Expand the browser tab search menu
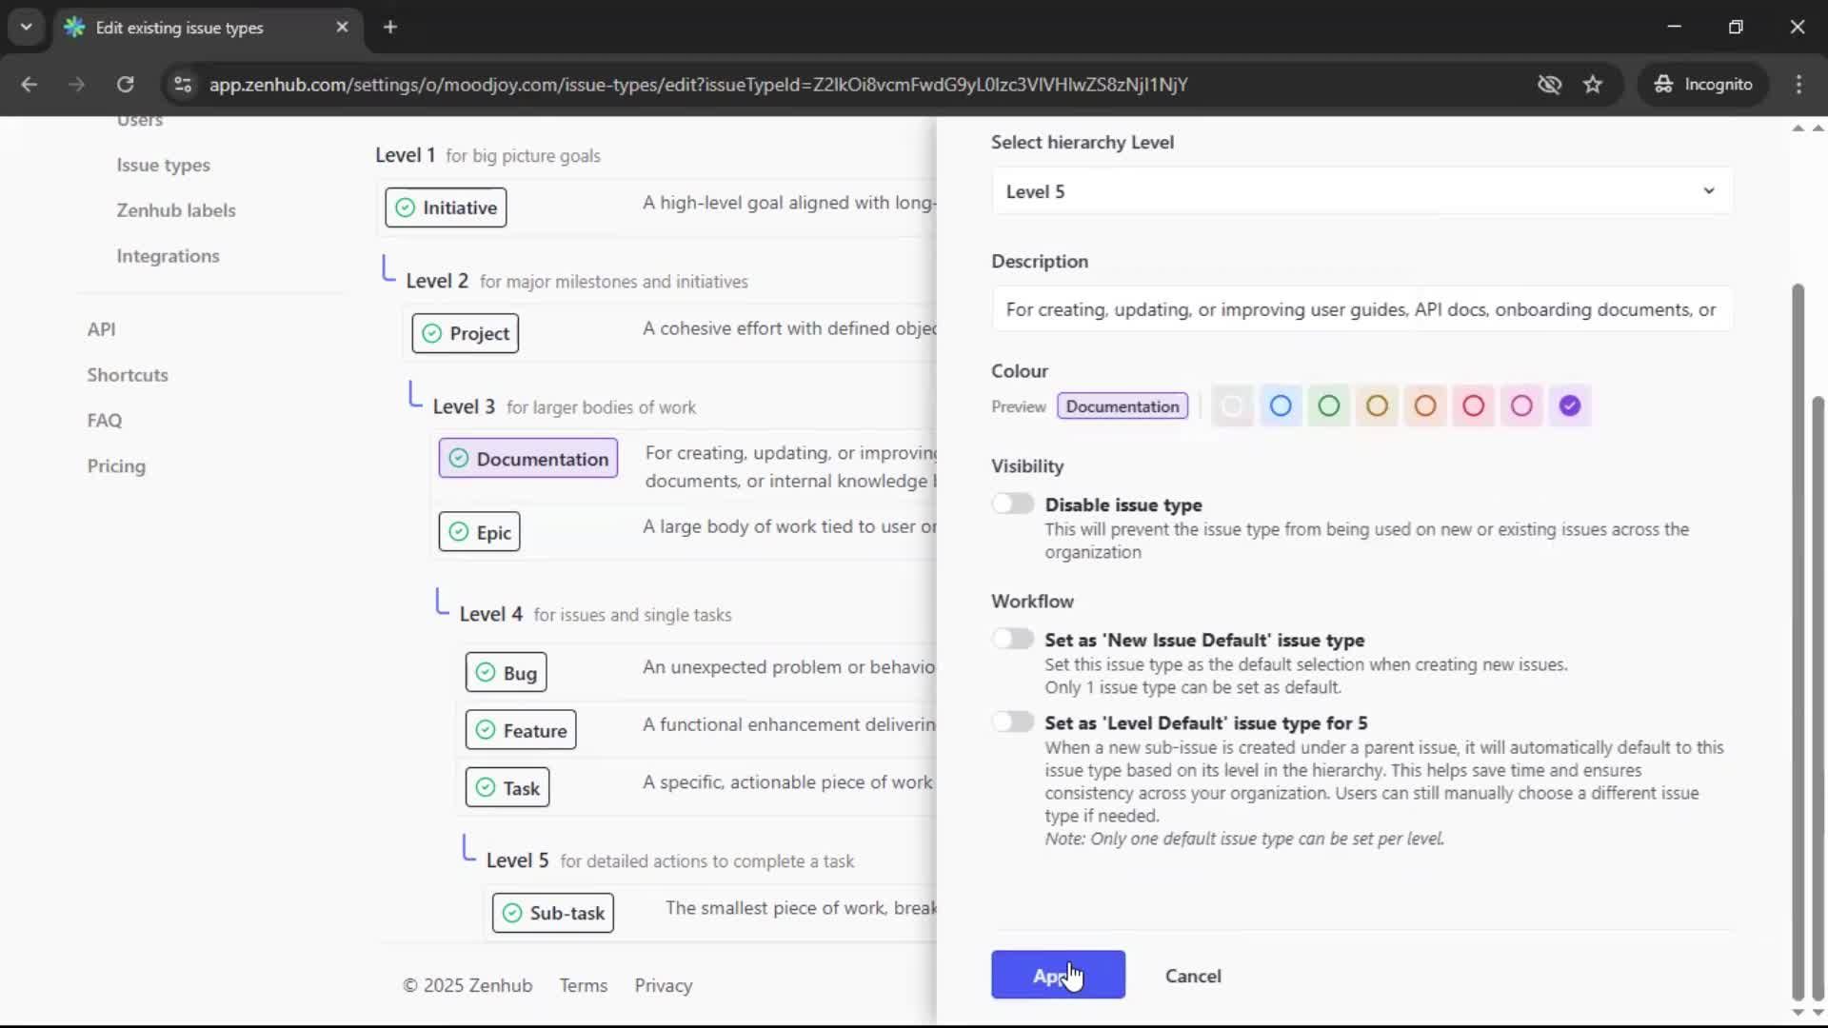The height and width of the screenshot is (1028, 1828). click(x=27, y=27)
